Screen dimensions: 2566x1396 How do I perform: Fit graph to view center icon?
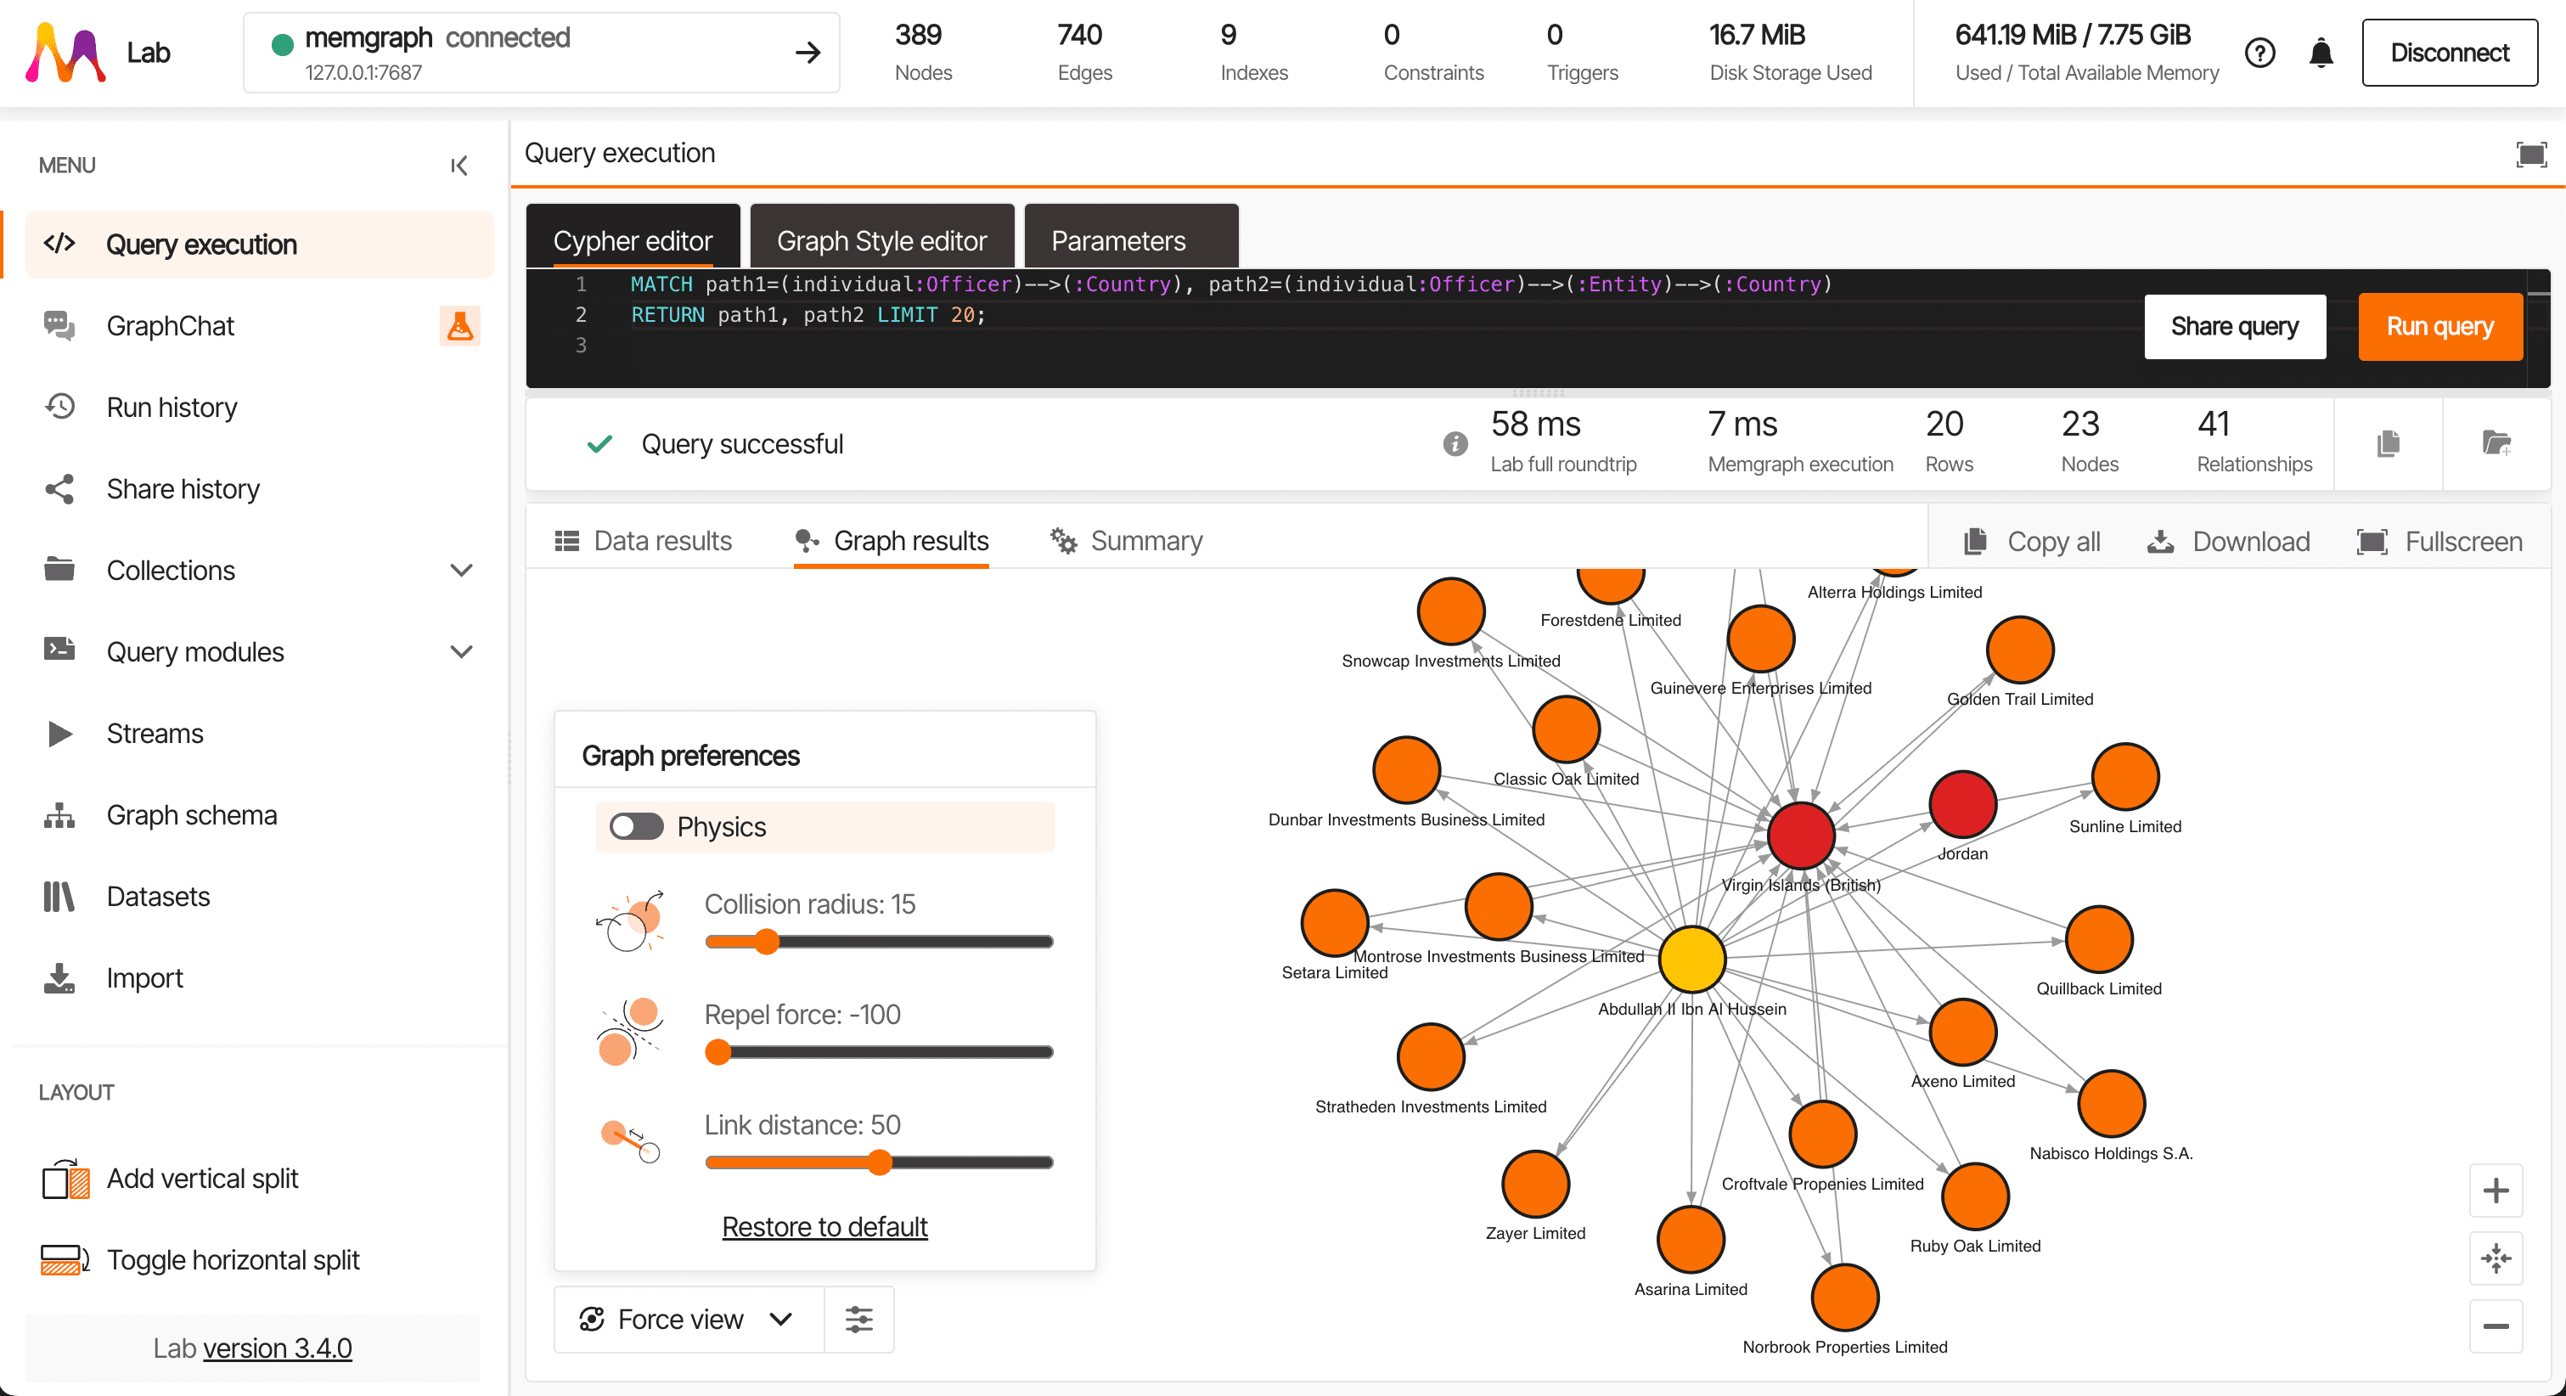coord(2496,1258)
